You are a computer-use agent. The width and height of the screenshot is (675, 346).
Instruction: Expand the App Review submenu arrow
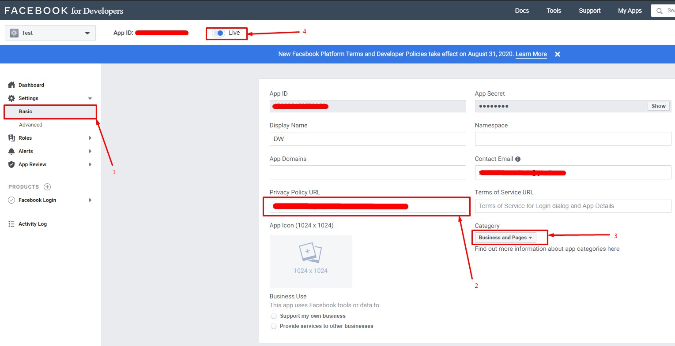point(90,164)
